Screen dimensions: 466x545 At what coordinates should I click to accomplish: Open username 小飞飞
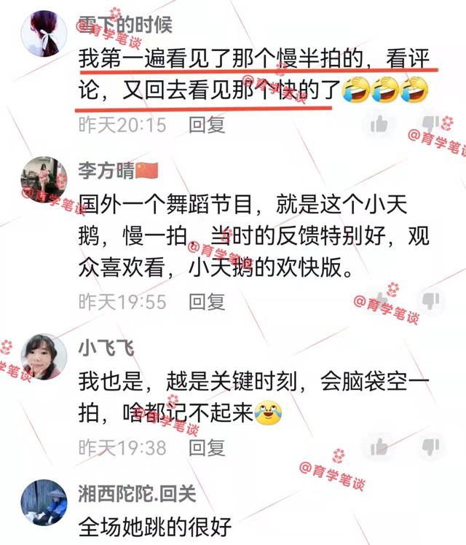106,348
